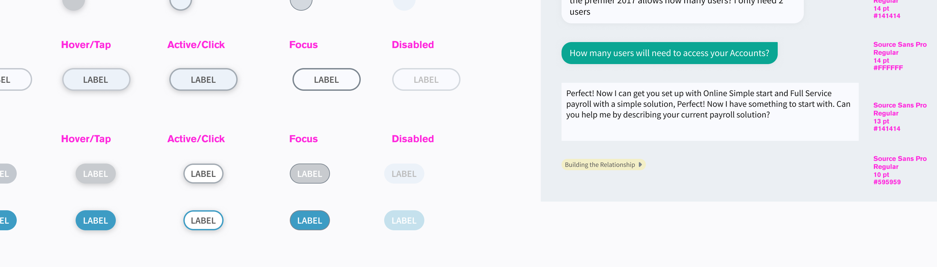Tap the solid gray Hover/Tap LABEL pill
The width and height of the screenshot is (937, 267).
coord(96,174)
